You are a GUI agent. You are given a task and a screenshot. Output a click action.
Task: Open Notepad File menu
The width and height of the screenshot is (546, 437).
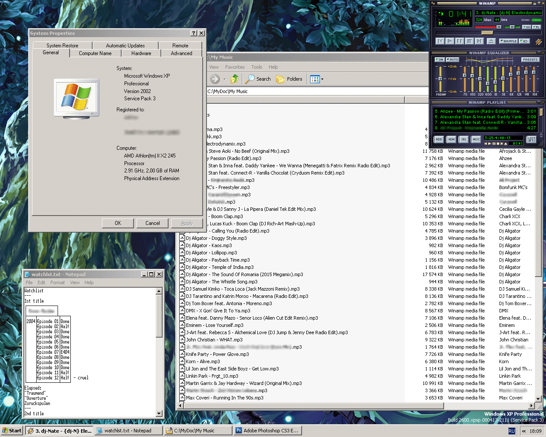pyautogui.click(x=29, y=283)
